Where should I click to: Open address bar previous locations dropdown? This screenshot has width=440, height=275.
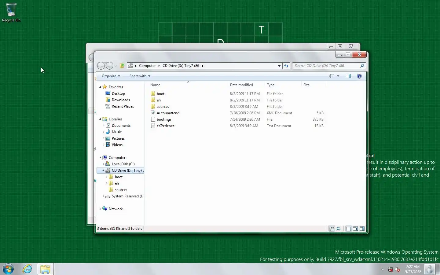click(x=279, y=66)
